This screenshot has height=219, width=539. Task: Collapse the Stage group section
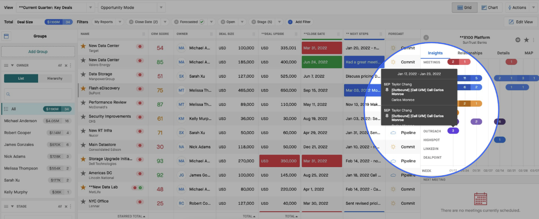point(12,206)
